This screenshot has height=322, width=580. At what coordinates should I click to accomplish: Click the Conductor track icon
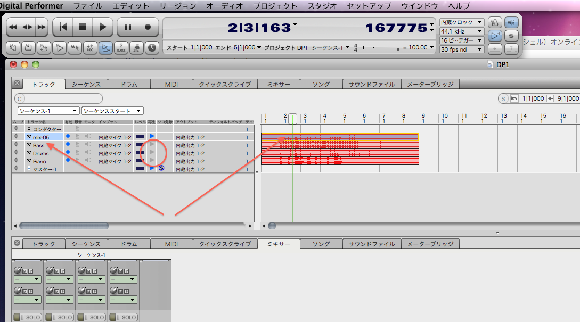[x=29, y=129]
